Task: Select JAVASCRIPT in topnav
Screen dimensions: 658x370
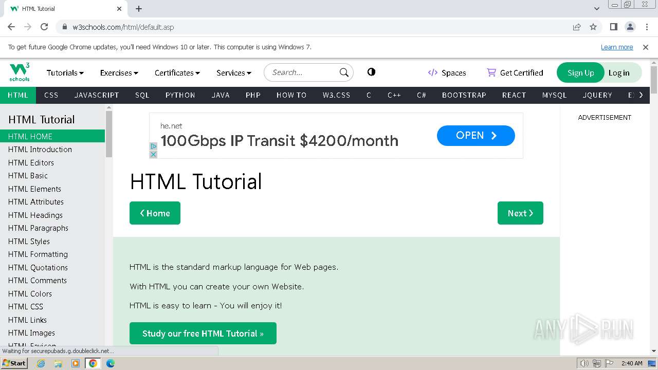Action: (97, 95)
